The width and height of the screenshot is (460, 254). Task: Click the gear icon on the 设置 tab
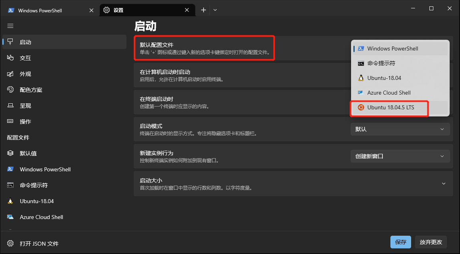[x=107, y=10]
